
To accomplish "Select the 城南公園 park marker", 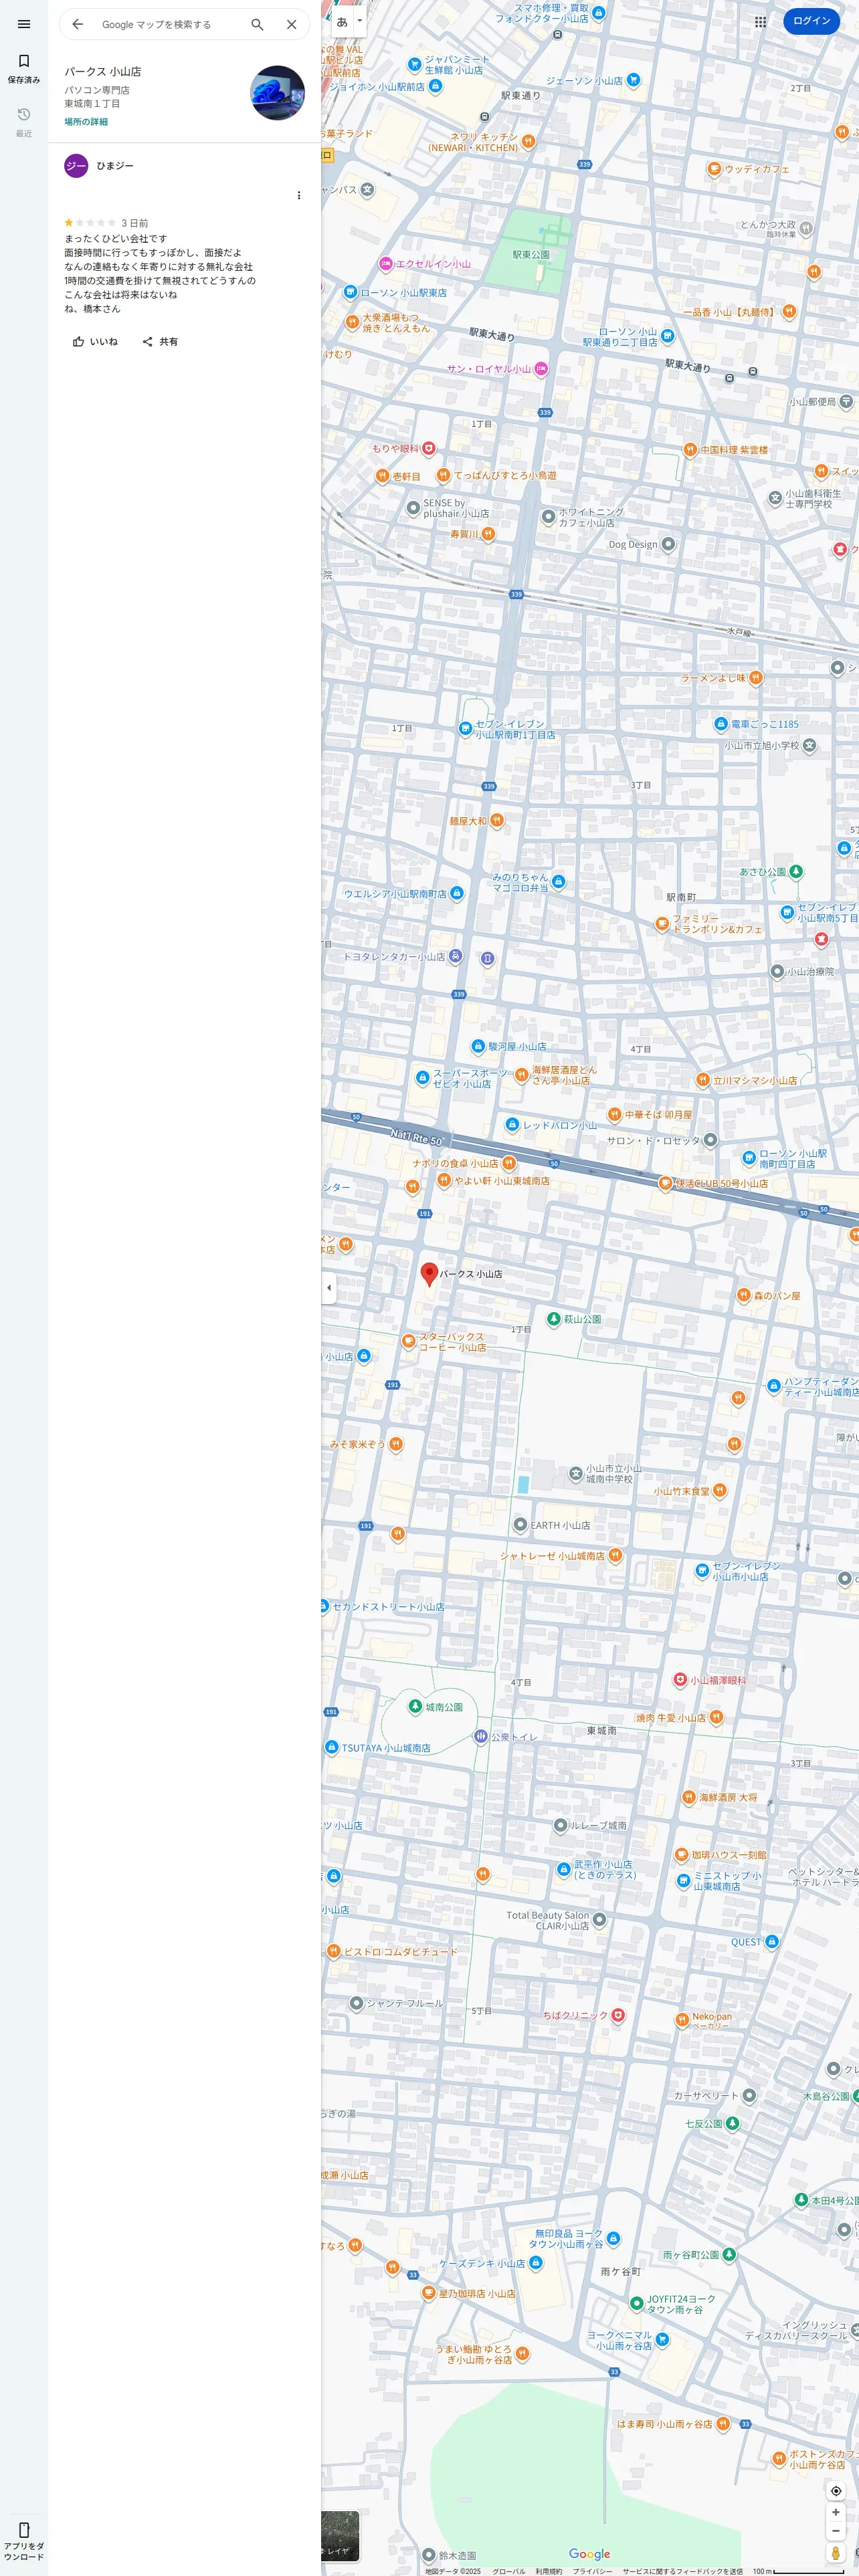I will click(415, 1707).
